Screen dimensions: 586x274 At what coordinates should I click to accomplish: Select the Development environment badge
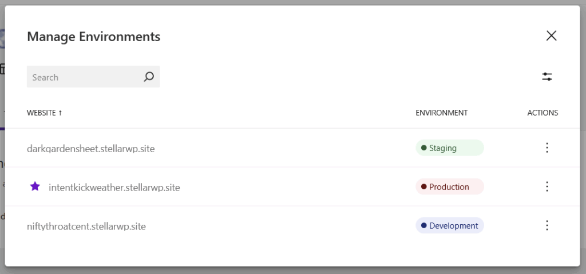click(x=449, y=226)
